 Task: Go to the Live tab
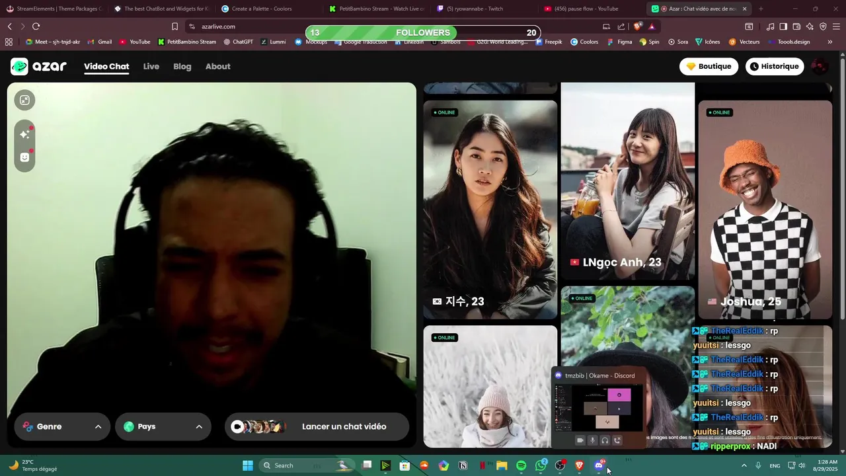click(151, 66)
